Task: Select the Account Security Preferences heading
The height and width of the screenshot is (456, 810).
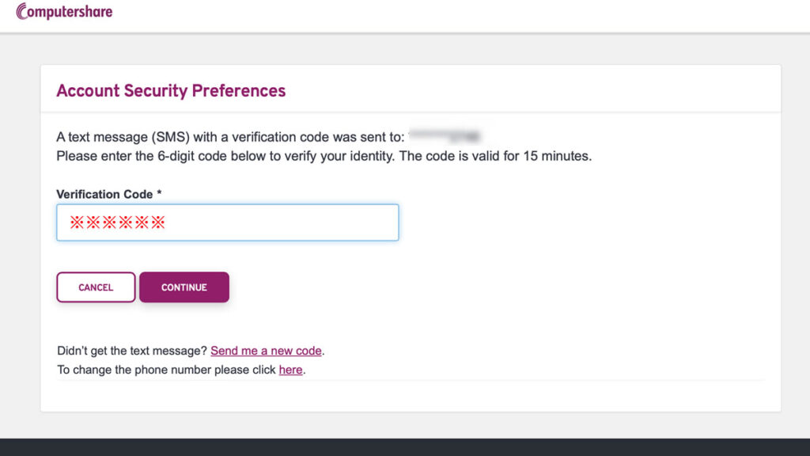Action: 171,90
